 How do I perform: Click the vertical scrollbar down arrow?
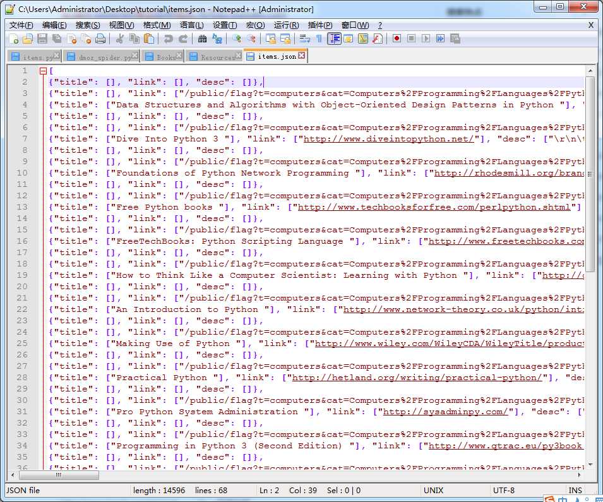590,464
